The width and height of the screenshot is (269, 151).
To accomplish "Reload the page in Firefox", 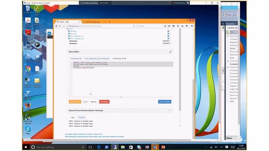I will (x=134, y=26).
